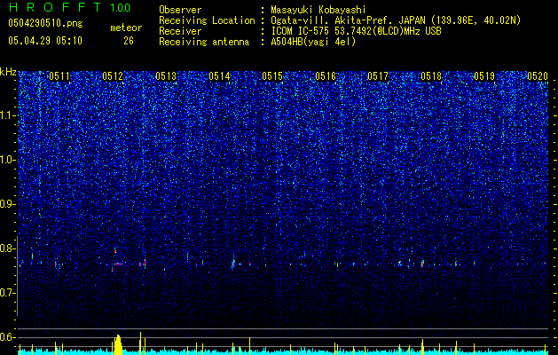The height and width of the screenshot is (355, 558).
Task: Click the red meteor echo streak after 0512
Action: [118, 264]
